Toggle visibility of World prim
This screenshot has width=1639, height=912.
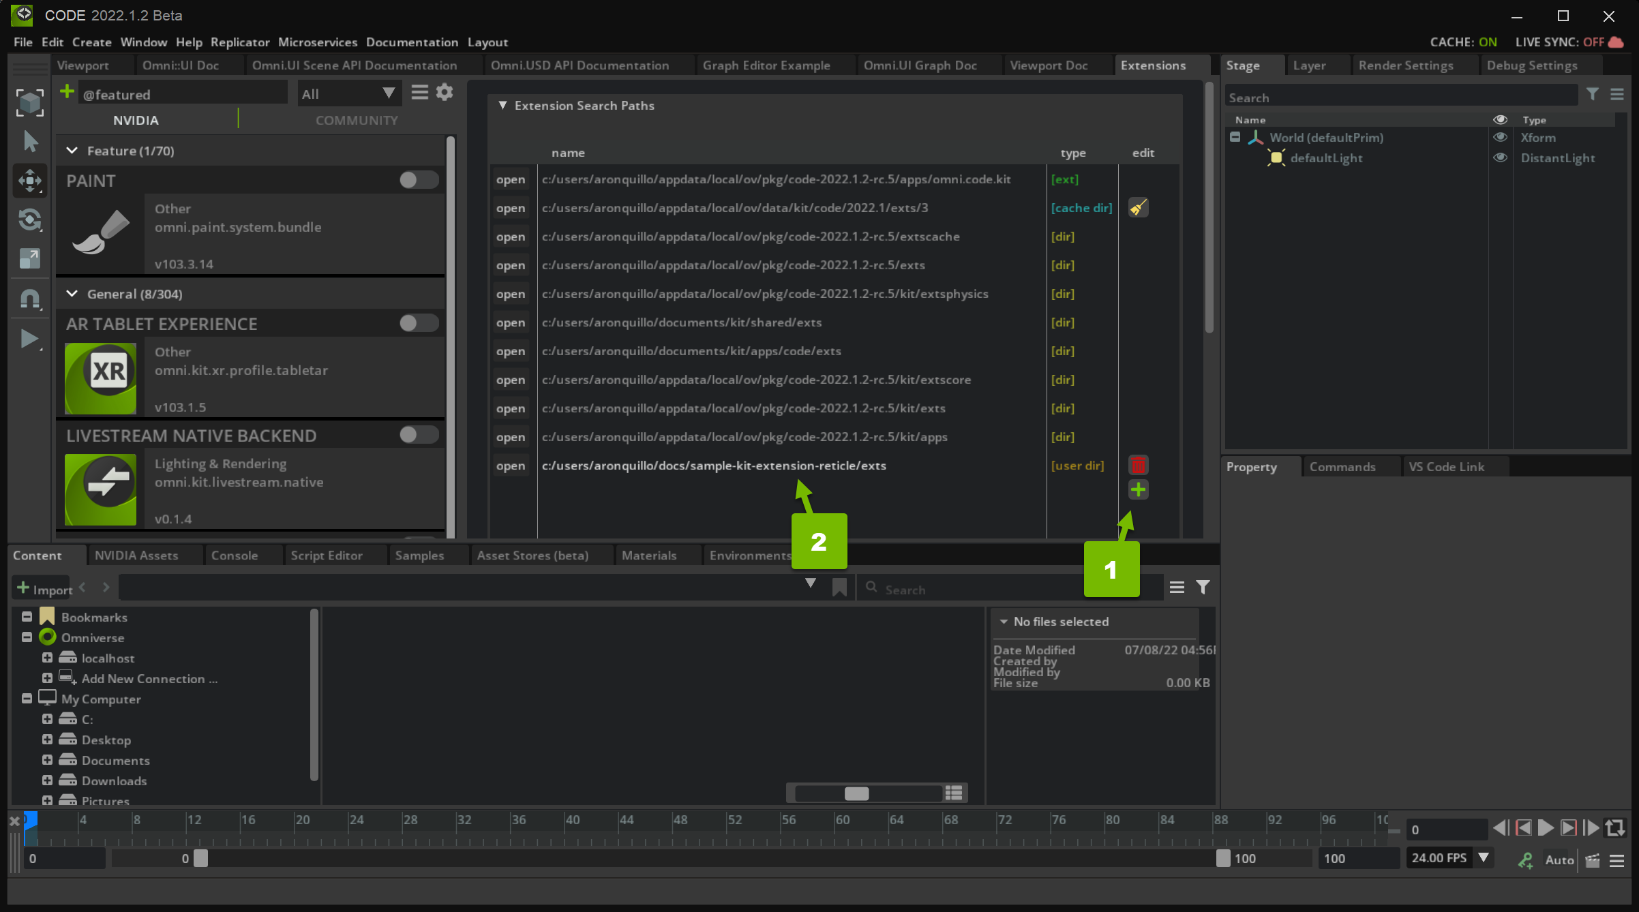click(1500, 137)
